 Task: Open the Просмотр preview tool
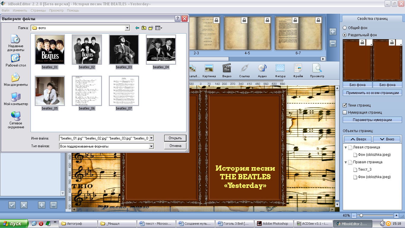tap(317, 71)
